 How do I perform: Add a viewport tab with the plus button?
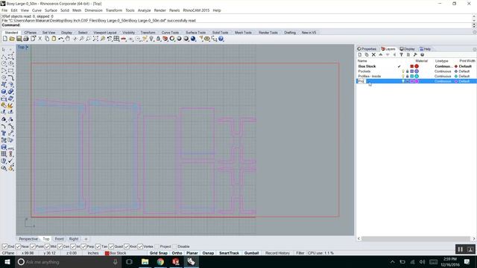[x=86, y=239]
